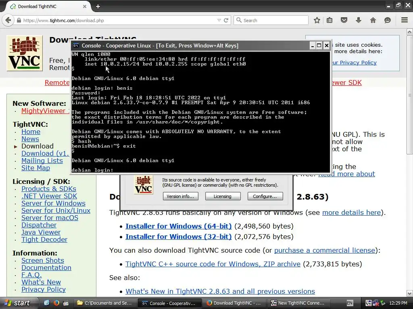Download Installer for Windows (64-bit)
Image resolution: width=413 pixels, height=309 pixels.
point(179,226)
